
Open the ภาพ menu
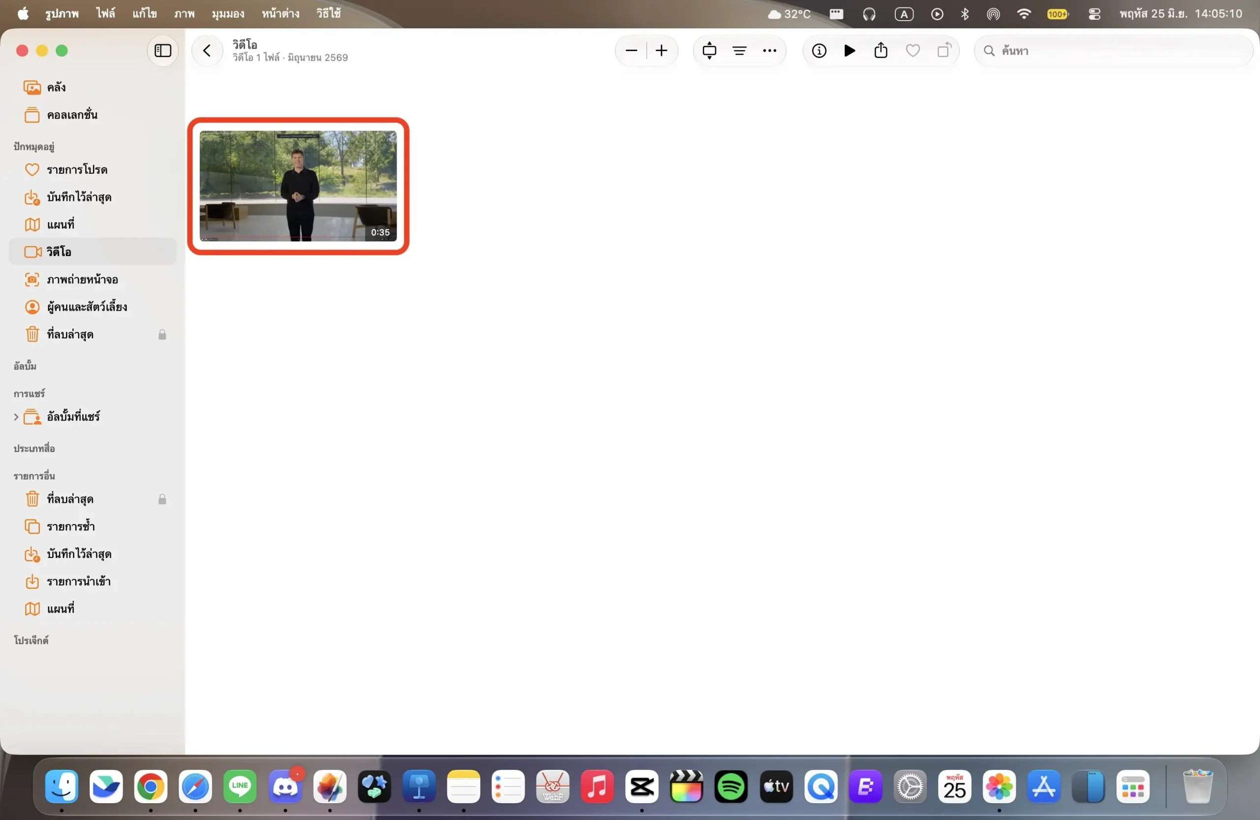[x=184, y=14]
